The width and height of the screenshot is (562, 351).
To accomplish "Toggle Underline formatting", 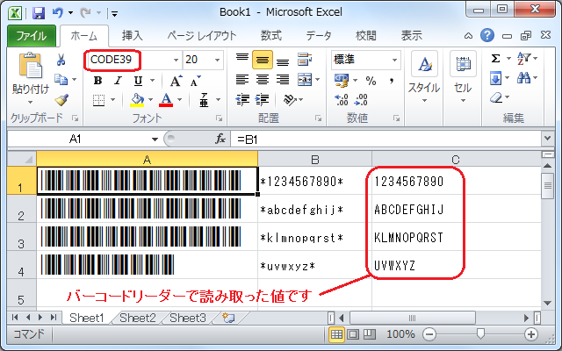I will 138,81.
